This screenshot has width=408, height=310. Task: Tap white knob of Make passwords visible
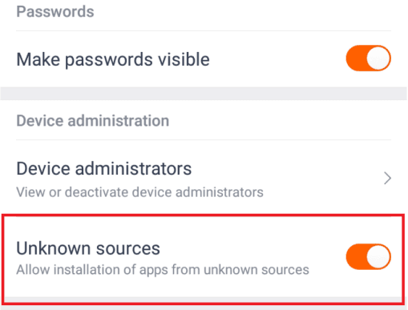pos(378,58)
